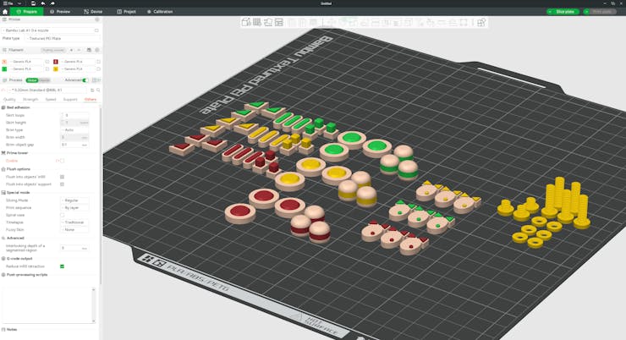Image resolution: width=626 pixels, height=340 pixels.
Task: Click the Flushing volumes button
Action: click(x=53, y=50)
